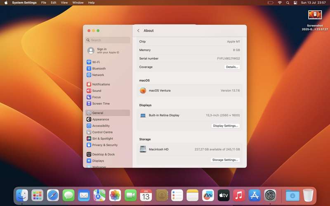This screenshot has width=330, height=206.
Task: Click System Settings in the Dock
Action: tap(270, 195)
